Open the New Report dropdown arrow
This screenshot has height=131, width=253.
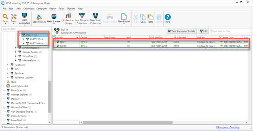click(124, 23)
